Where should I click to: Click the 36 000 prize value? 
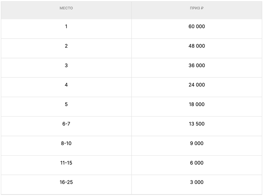point(196,65)
